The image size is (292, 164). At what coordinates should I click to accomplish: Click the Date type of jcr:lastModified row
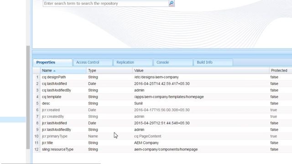pyautogui.click(x=92, y=123)
